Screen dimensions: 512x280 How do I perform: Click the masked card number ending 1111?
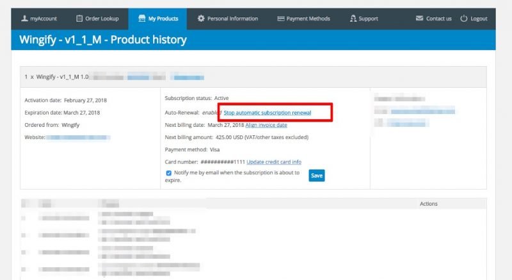click(x=223, y=162)
